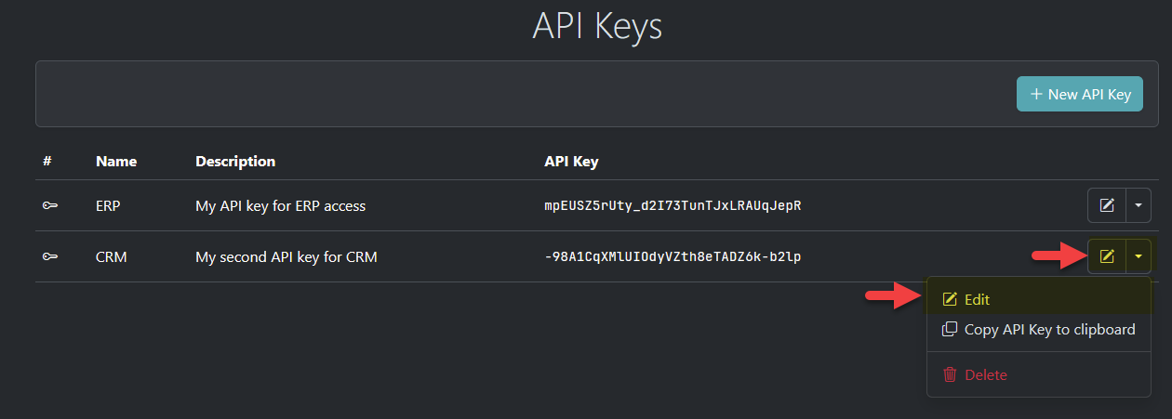Select the CRM API key string
The height and width of the screenshot is (419, 1172).
[673, 256]
